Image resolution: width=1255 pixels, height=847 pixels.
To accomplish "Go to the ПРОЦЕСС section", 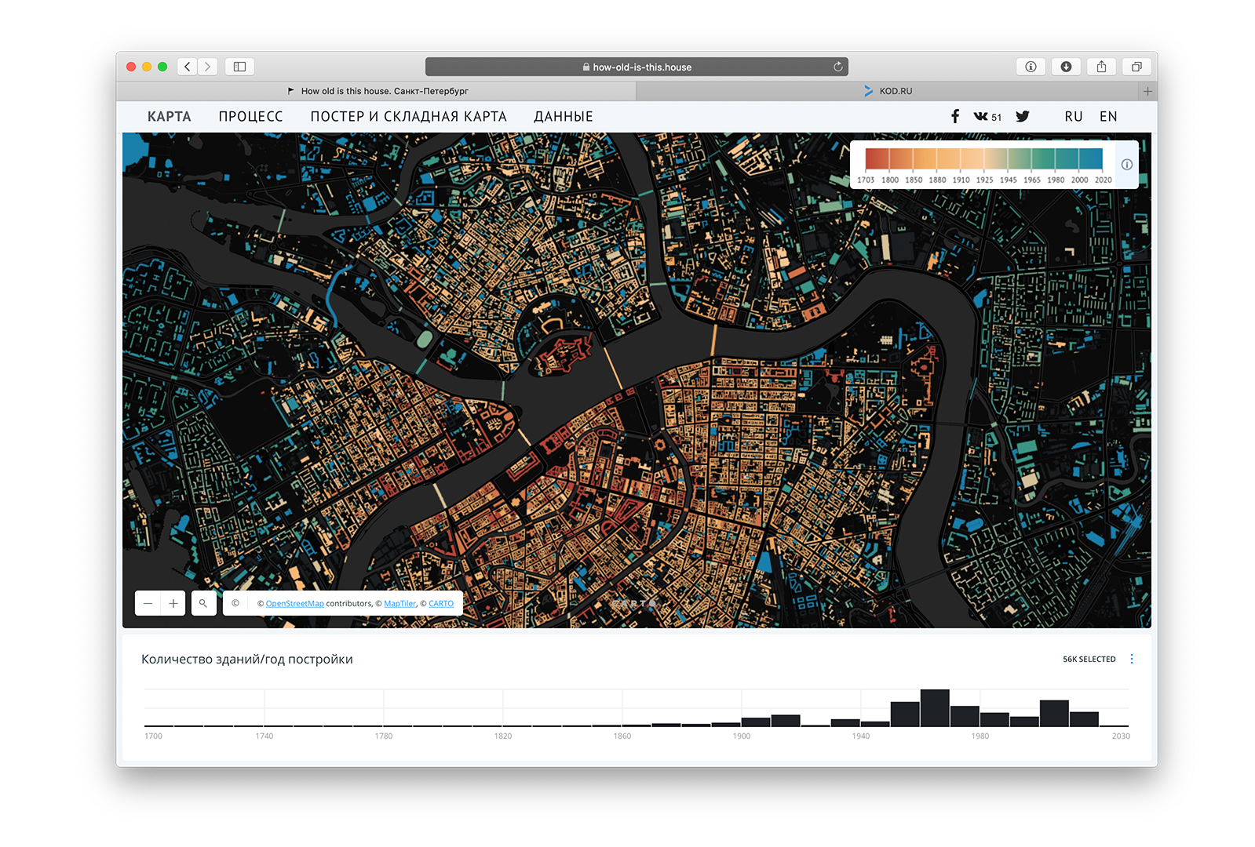I will [250, 116].
